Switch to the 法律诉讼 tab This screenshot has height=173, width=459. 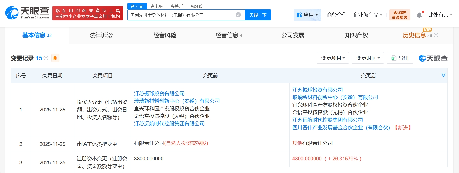point(101,35)
